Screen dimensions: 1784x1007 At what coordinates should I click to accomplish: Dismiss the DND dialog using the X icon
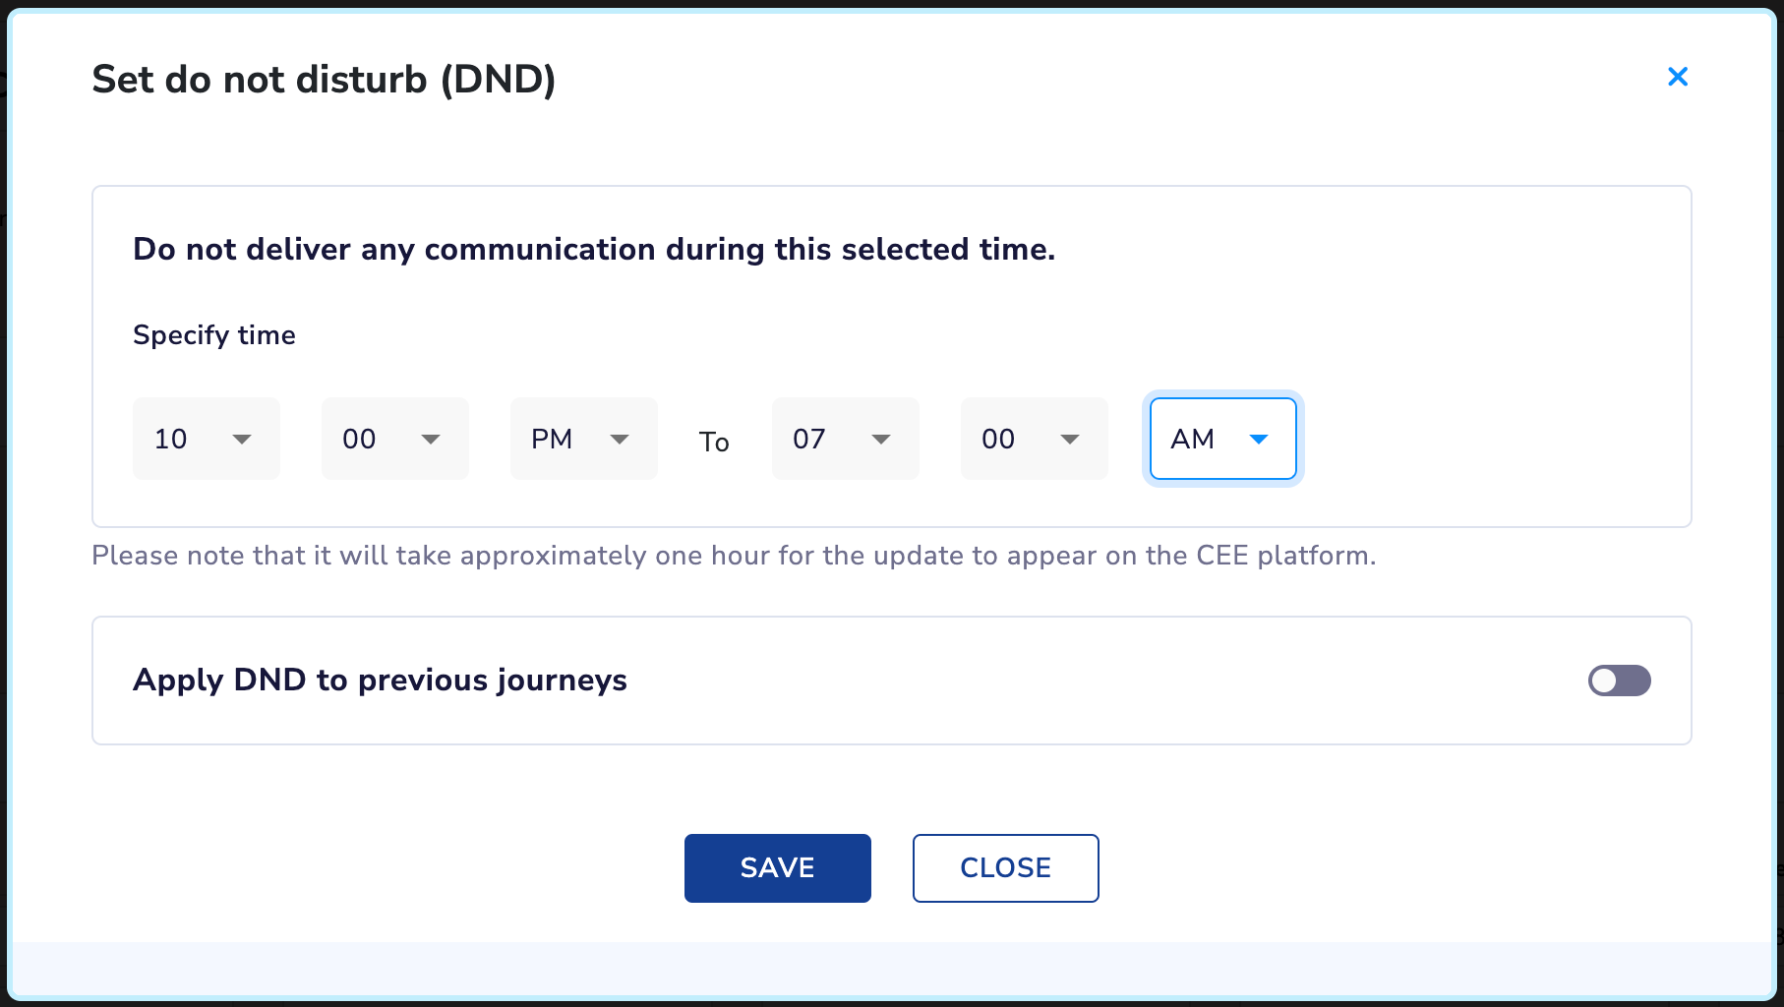(1678, 77)
